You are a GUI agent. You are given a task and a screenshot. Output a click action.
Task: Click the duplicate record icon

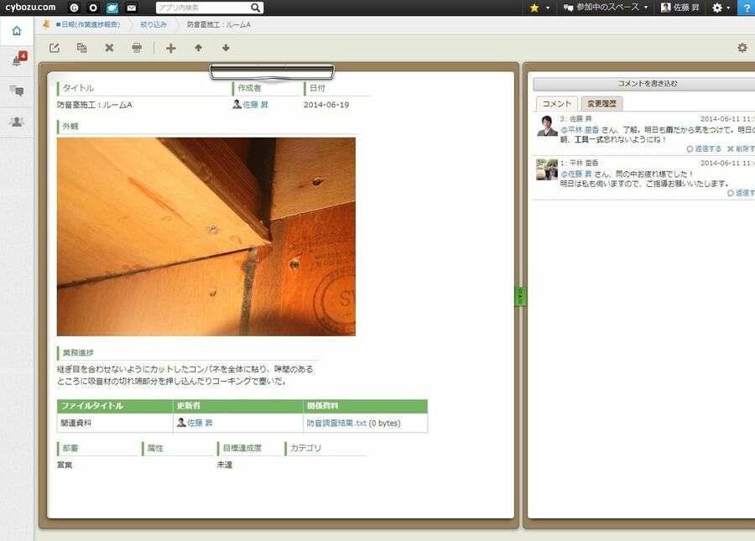[81, 49]
